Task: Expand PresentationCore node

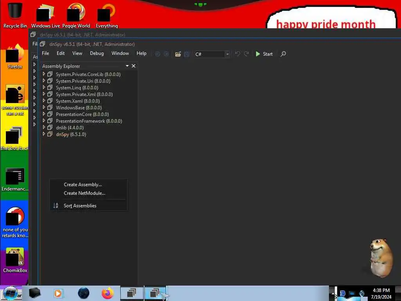Action: 44,114
